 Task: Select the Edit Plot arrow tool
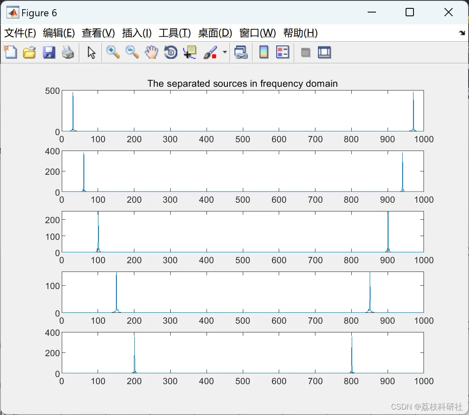[91, 52]
